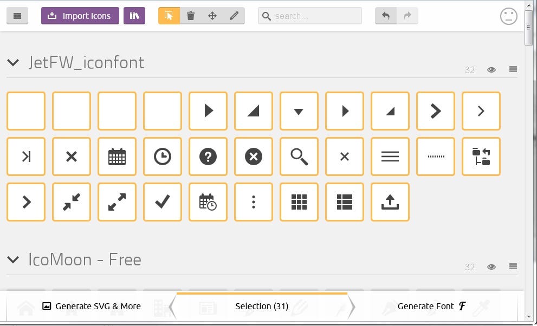
Task: Click the Redo arrow
Action: [x=407, y=16]
